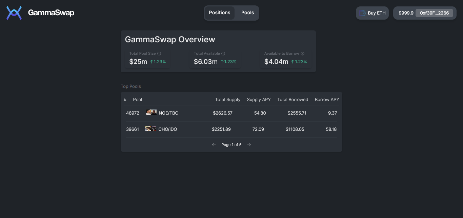This screenshot has height=218, width=463.
Task: Click the $1108.05 total borrowed cell
Action: click(295, 129)
